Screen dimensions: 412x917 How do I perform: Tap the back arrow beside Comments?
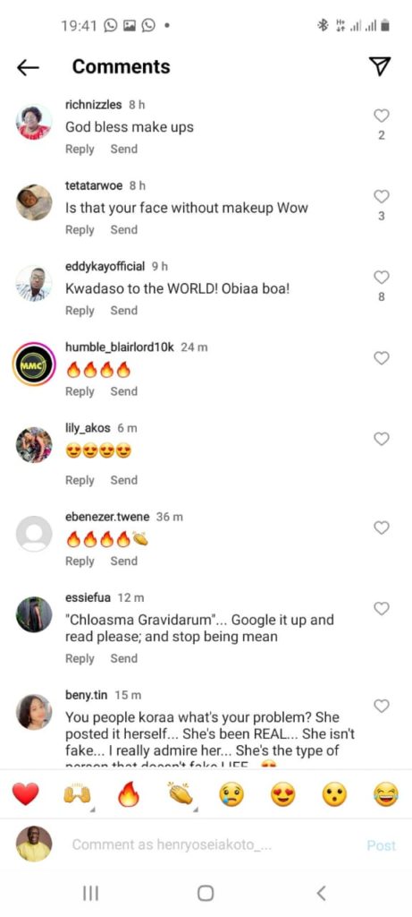[x=28, y=68]
